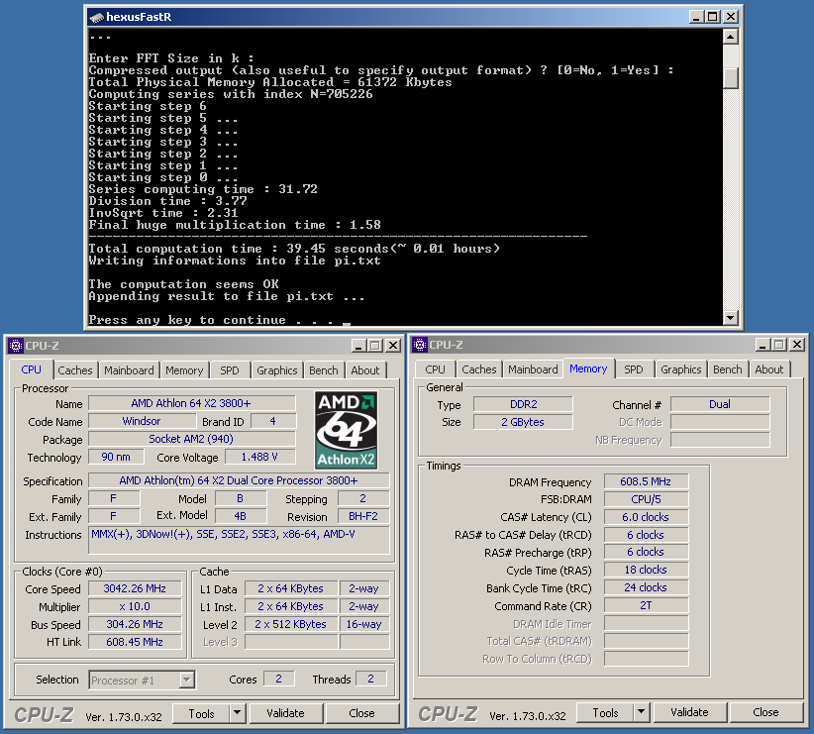814x734 pixels.
Task: Click the AMD Athlon 64 X2 logo
Action: coord(347,430)
